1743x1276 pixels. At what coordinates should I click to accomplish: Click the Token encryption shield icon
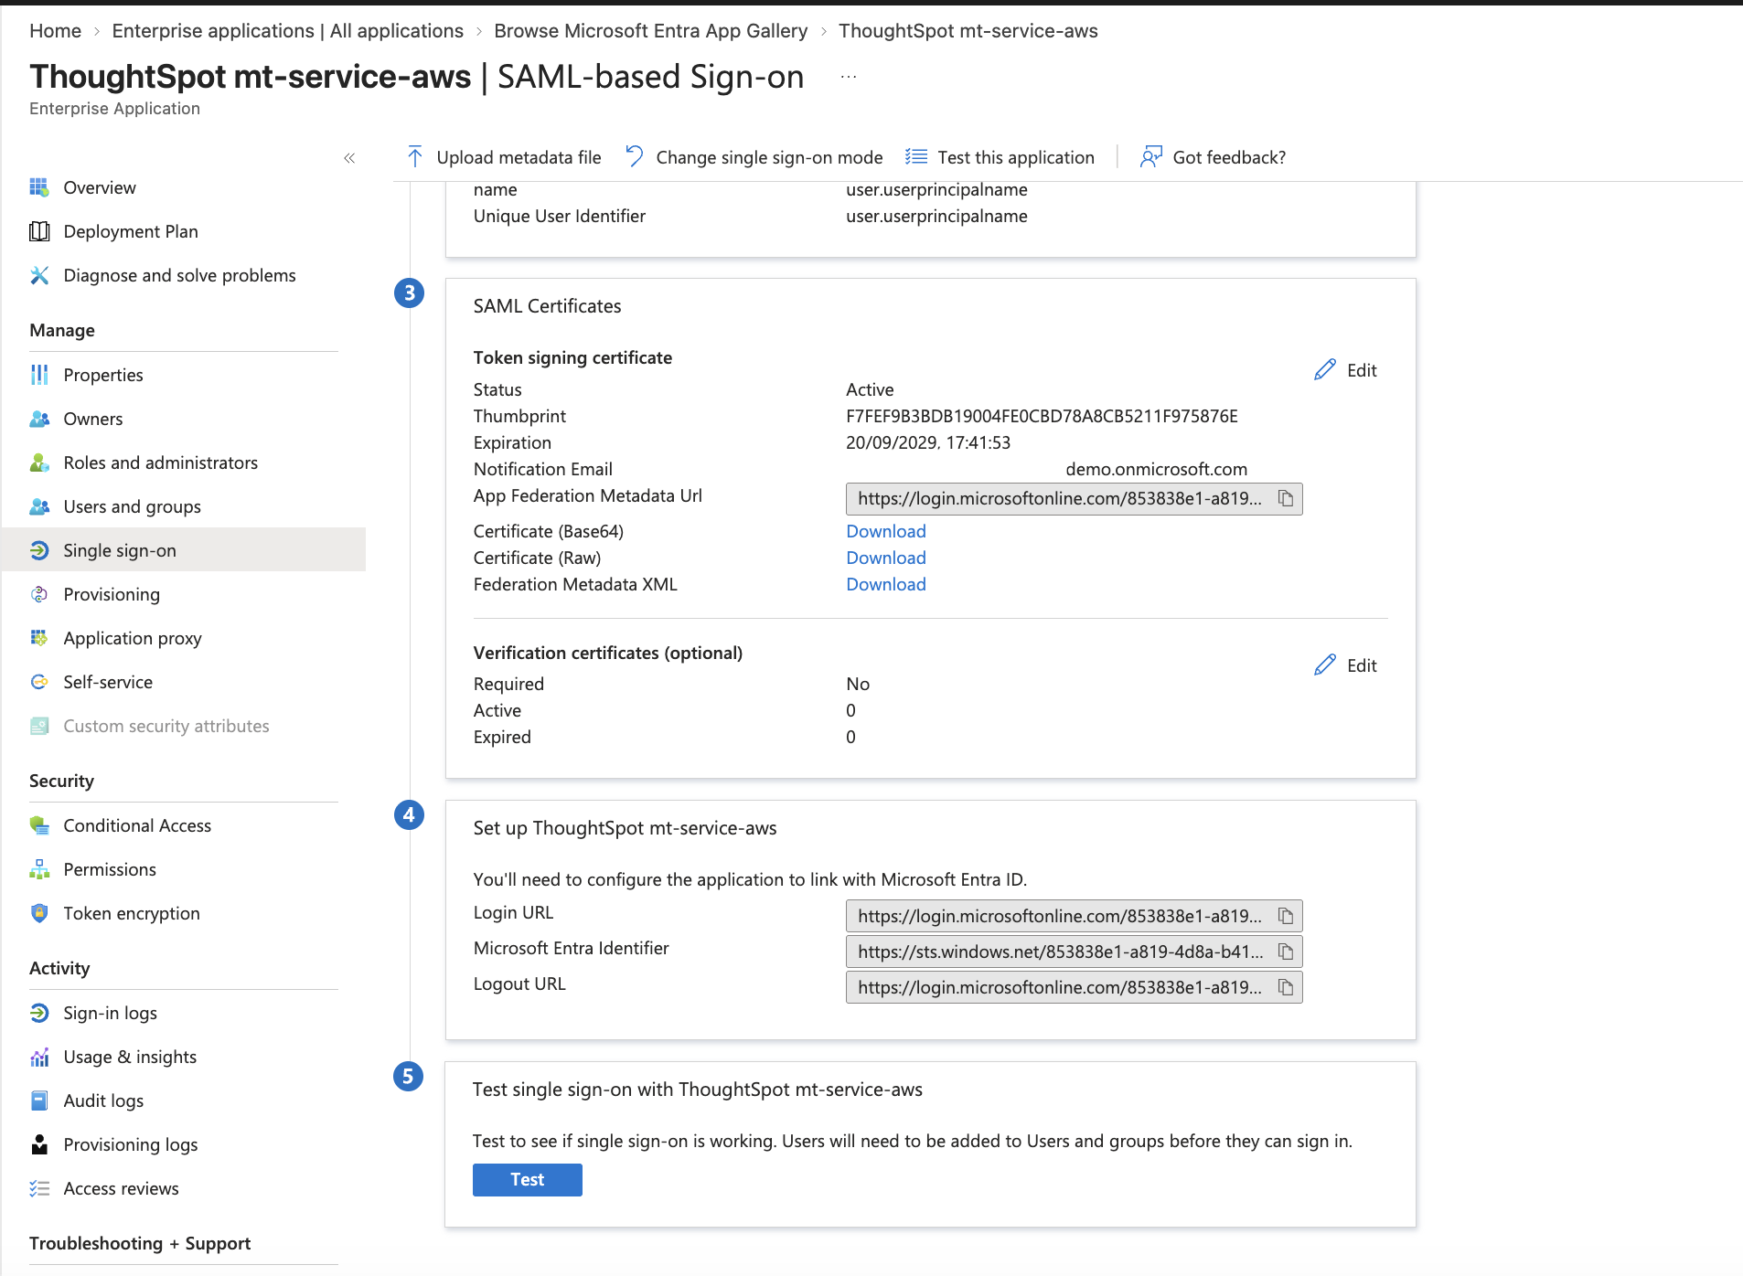(x=39, y=913)
